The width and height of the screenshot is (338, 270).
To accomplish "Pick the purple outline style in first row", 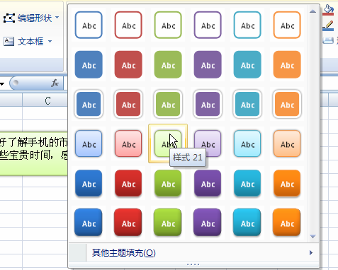I will [x=208, y=25].
